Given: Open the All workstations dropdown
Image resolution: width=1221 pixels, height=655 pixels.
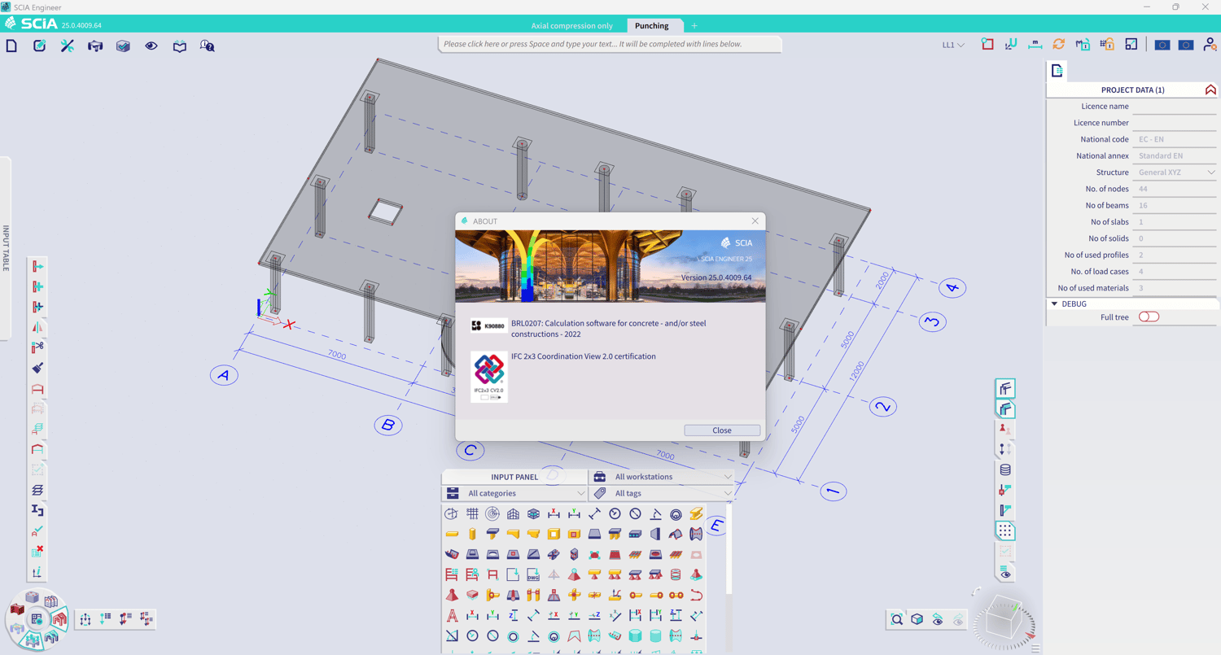Looking at the screenshot, I should click(661, 477).
